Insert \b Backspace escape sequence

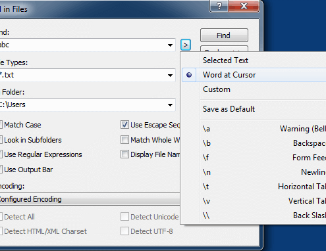(254, 143)
